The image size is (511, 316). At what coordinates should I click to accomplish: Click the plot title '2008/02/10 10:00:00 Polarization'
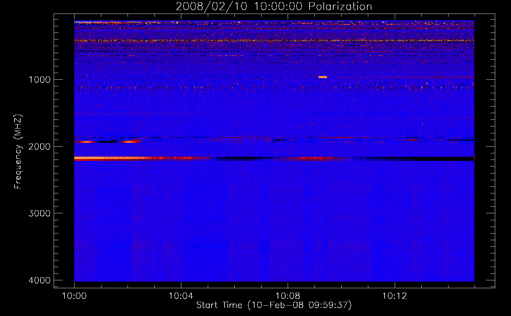click(x=274, y=6)
